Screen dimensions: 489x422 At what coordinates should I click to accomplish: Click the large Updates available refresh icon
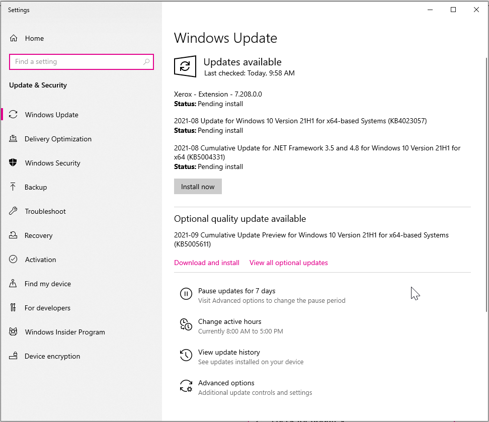pyautogui.click(x=185, y=66)
